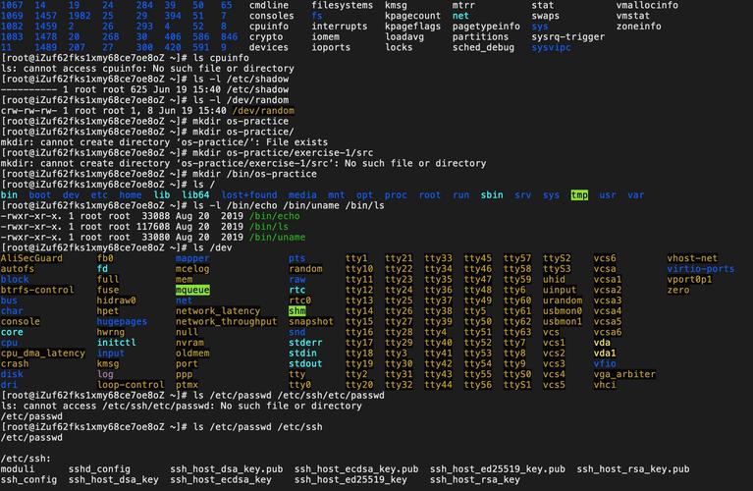Screen dimensions: 753x491
Task: Click the green-highlighted shm device entry
Action: 297,311
